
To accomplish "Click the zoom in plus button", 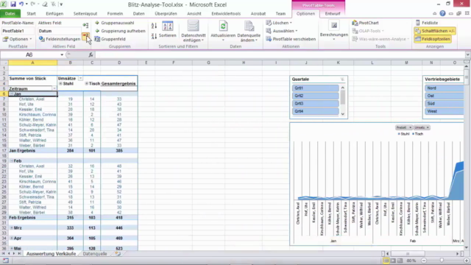I will click(467, 261).
